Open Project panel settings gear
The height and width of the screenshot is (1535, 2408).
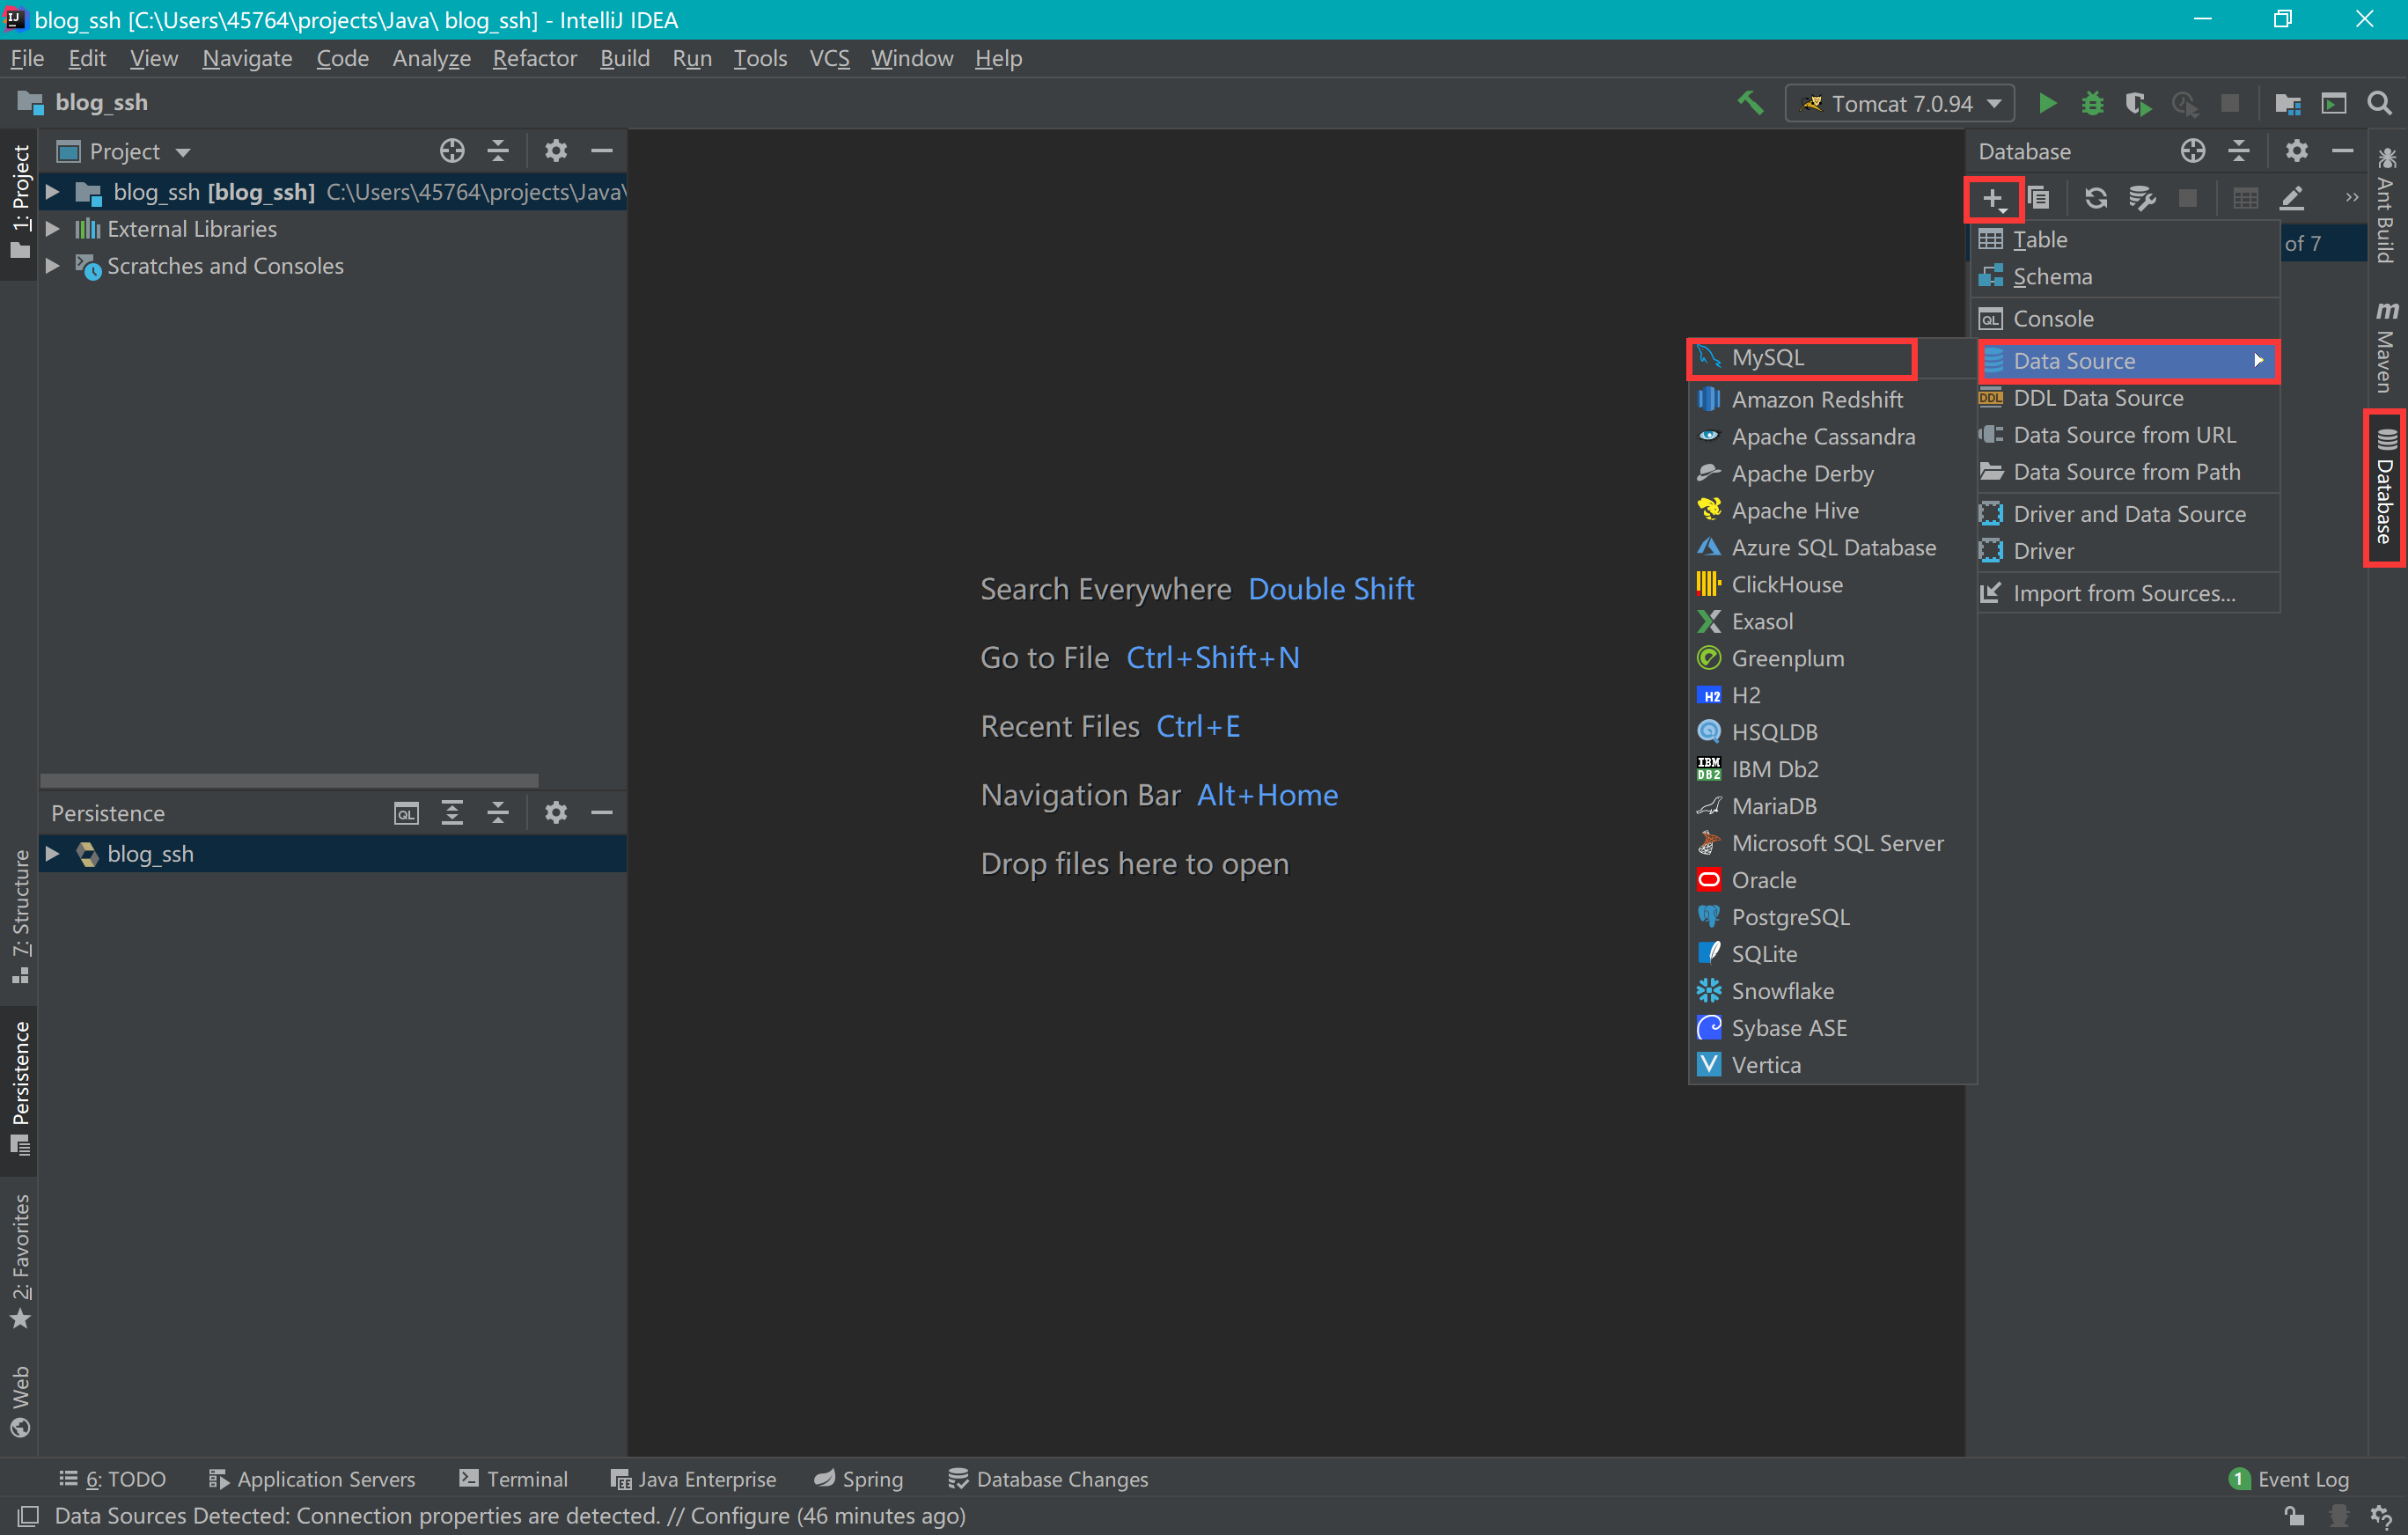point(556,151)
